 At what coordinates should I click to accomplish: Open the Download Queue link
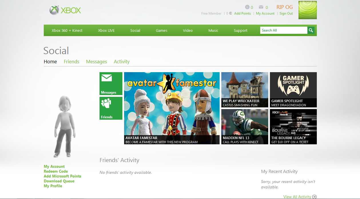[59, 181]
